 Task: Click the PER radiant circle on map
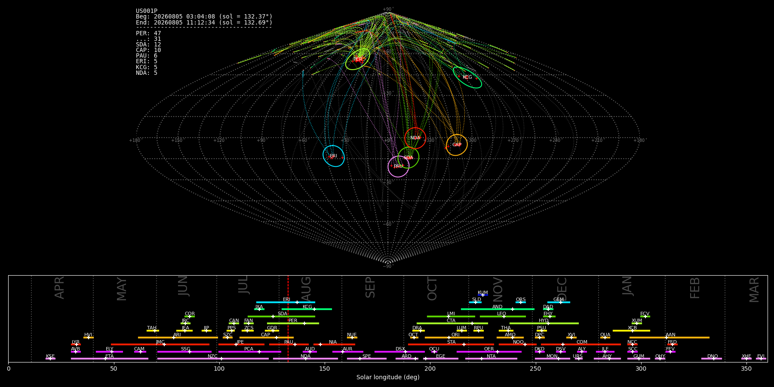(358, 59)
